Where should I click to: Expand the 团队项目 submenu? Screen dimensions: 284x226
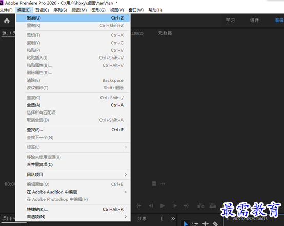(x=126, y=175)
